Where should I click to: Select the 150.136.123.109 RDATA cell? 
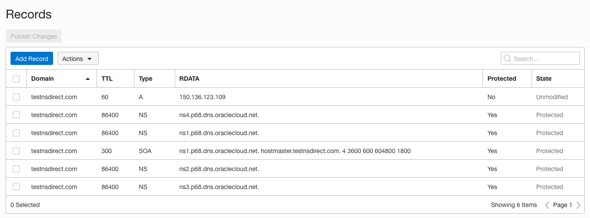202,97
